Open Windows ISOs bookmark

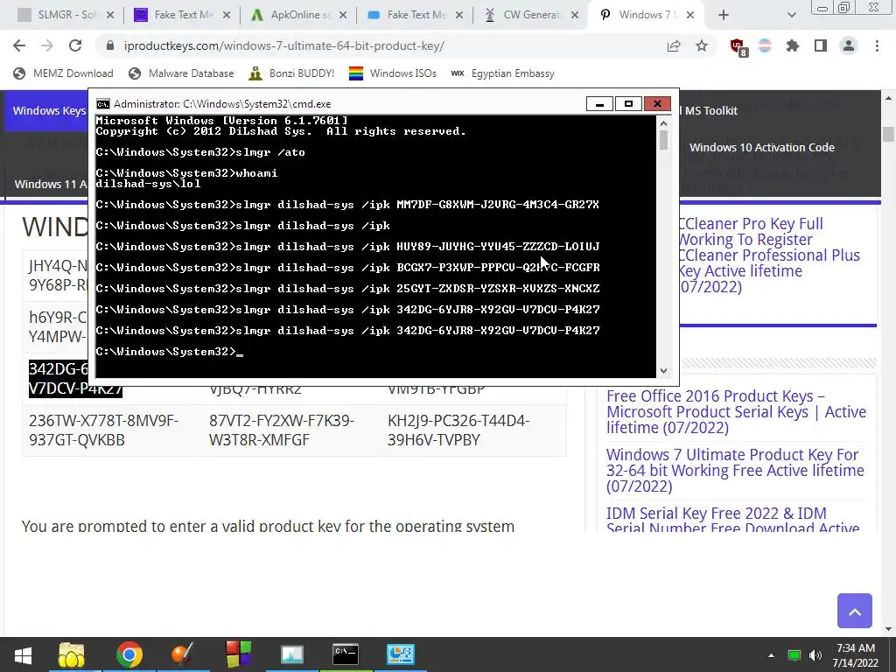point(393,73)
